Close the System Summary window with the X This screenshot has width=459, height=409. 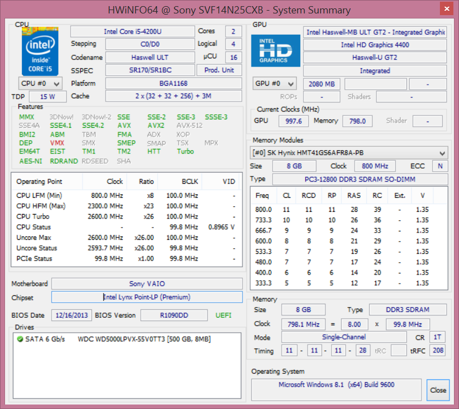pyautogui.click(x=447, y=9)
